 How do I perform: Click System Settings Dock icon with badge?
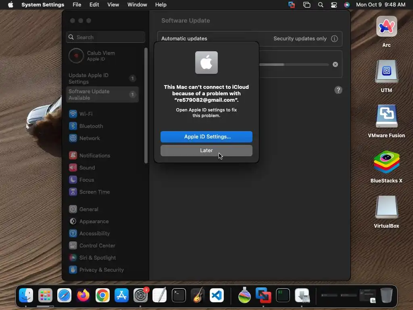(x=141, y=295)
